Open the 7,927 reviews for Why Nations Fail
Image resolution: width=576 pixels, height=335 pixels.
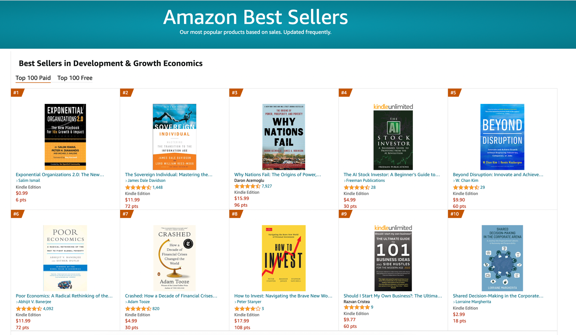click(267, 186)
